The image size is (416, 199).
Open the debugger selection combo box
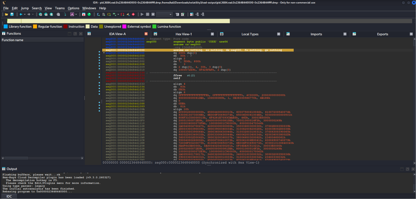[164, 14]
